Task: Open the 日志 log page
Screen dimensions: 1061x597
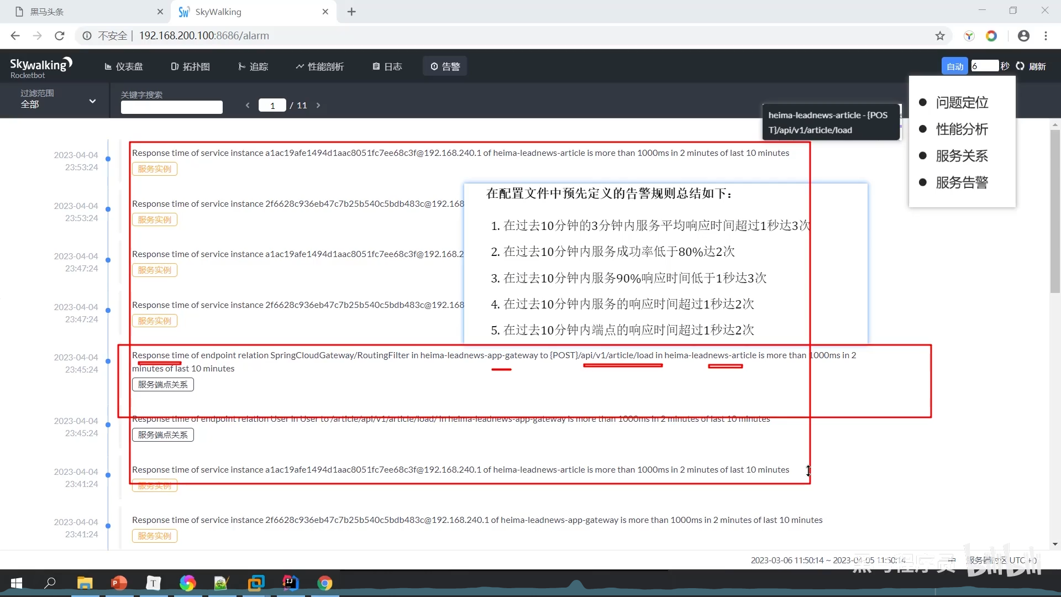Action: point(387,66)
